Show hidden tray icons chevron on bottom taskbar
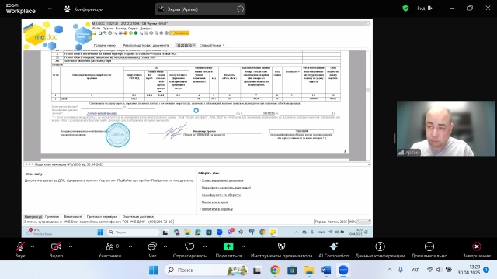This screenshot has width=497, height=279. pos(390,270)
